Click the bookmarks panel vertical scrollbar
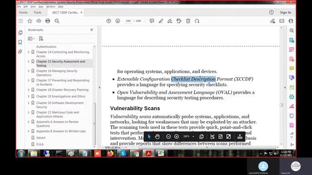The height and width of the screenshot is (175, 312). [95, 123]
